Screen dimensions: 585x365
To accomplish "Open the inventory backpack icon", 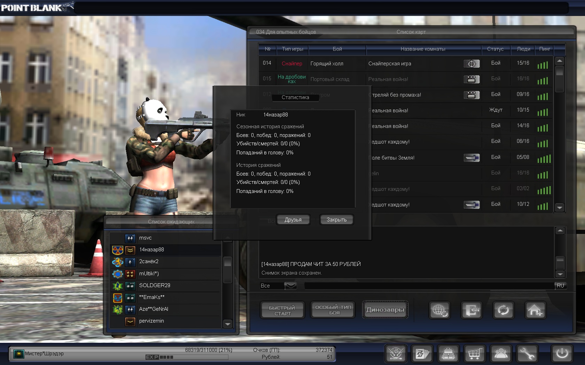I will pyautogui.click(x=448, y=354).
